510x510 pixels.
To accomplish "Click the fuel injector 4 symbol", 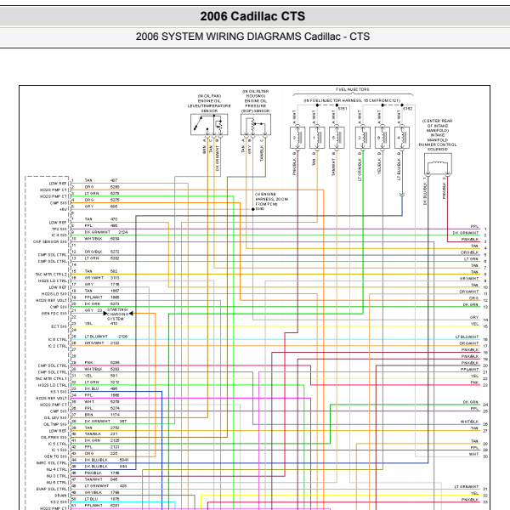I will pos(402,138).
